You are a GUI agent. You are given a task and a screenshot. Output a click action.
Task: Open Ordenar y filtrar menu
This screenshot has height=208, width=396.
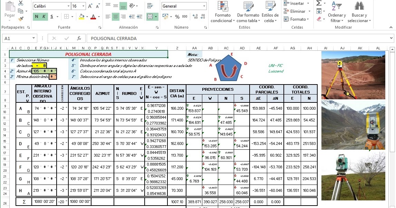(337, 12)
